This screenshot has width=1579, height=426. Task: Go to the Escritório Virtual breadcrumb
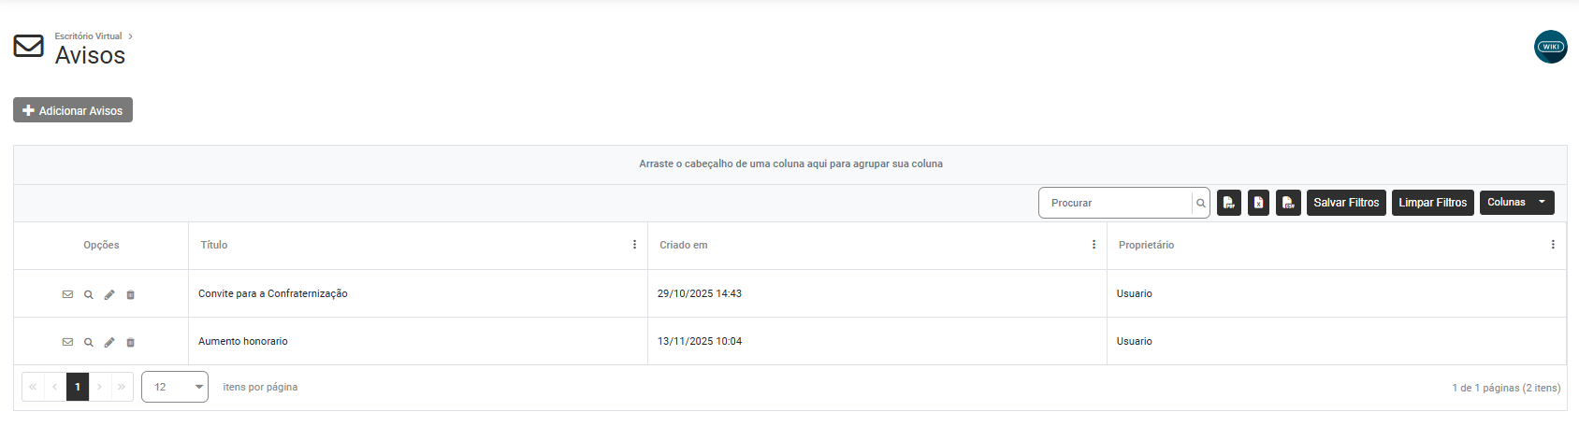tap(88, 36)
